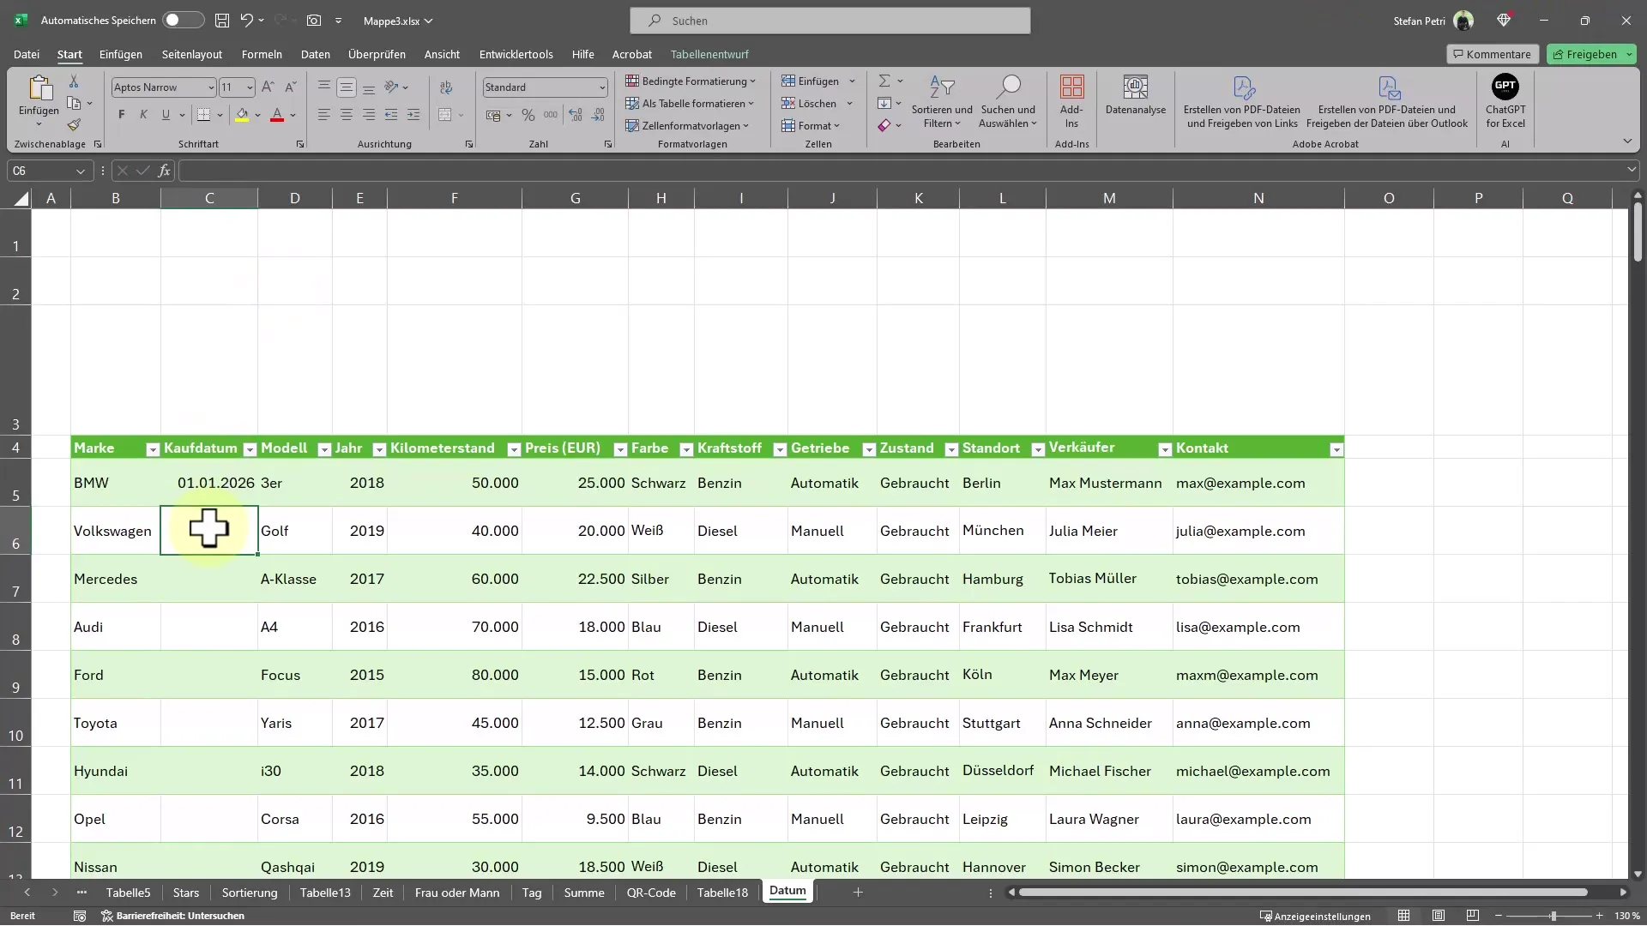The height and width of the screenshot is (926, 1647).
Task: Expand the Zahl format dropdown
Action: point(600,87)
